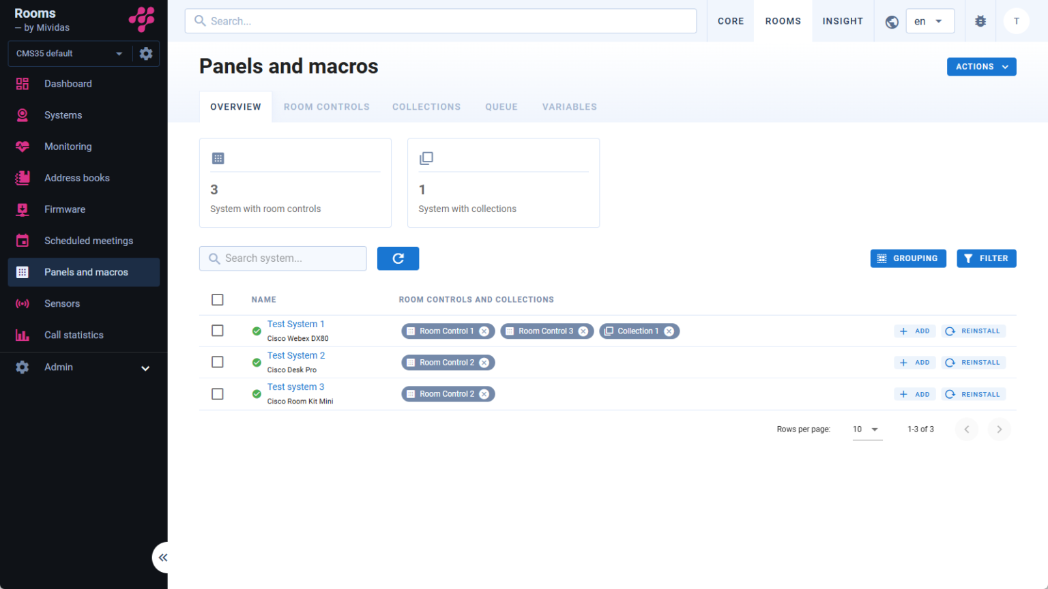Remove Collection 1 chip from Test System 1

(669, 331)
